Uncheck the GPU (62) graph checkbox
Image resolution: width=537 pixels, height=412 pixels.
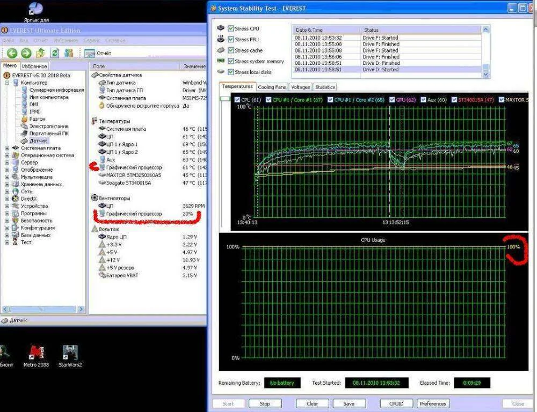point(392,100)
